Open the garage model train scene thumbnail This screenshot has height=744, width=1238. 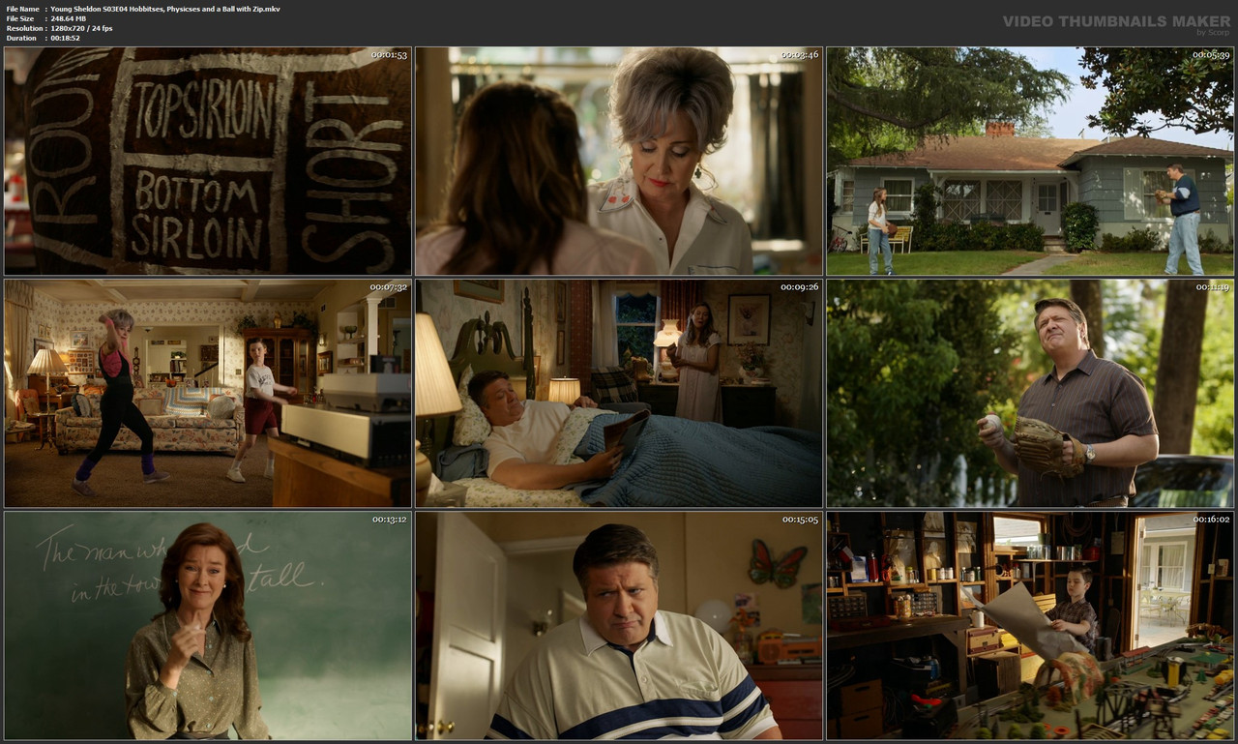click(x=1030, y=625)
